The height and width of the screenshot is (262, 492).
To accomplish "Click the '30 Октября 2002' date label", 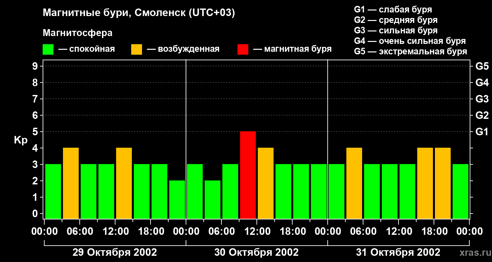I will coord(256,253).
